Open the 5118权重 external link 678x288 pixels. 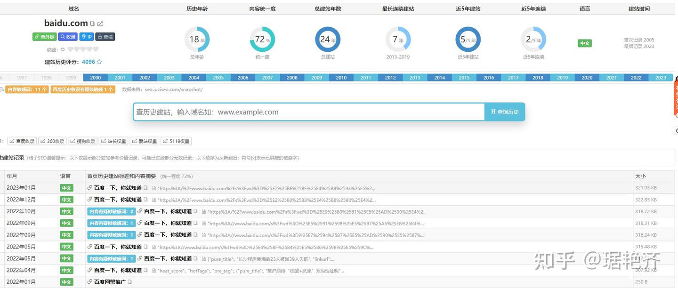point(176,141)
